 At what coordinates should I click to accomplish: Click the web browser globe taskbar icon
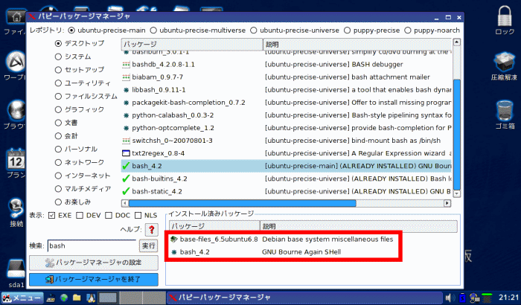tap(64, 298)
